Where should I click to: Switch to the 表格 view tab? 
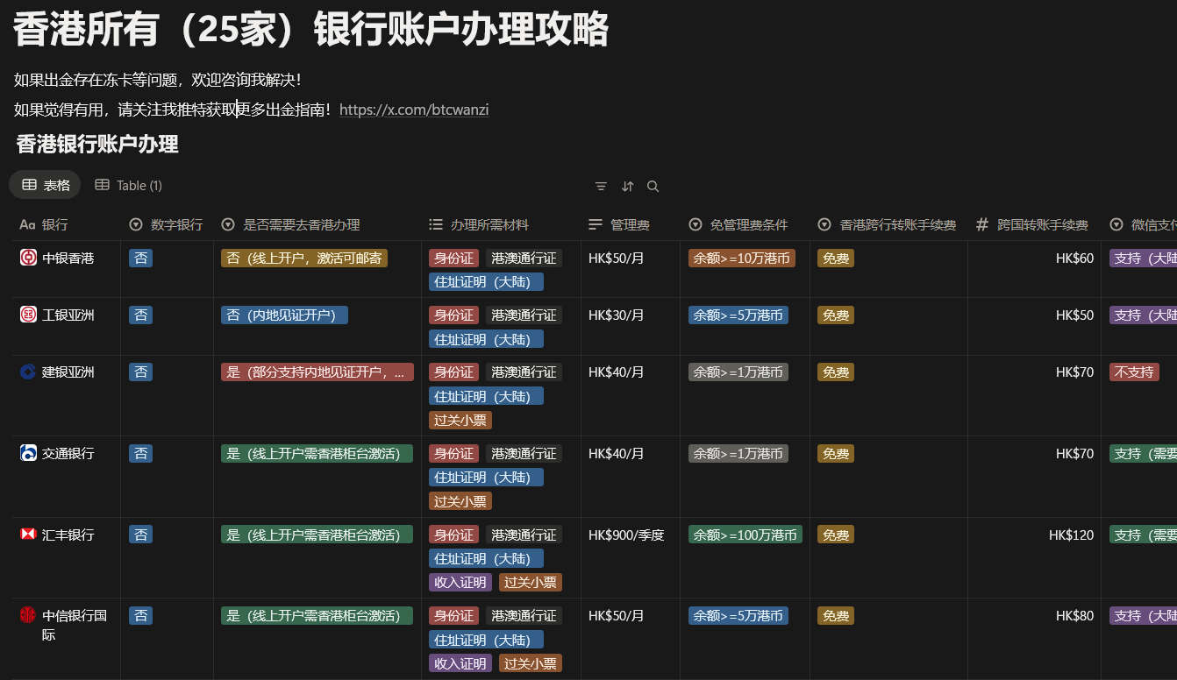tap(46, 185)
